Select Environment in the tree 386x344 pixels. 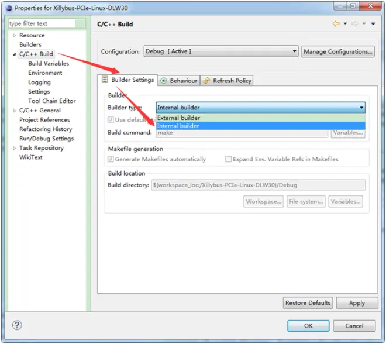(x=45, y=73)
